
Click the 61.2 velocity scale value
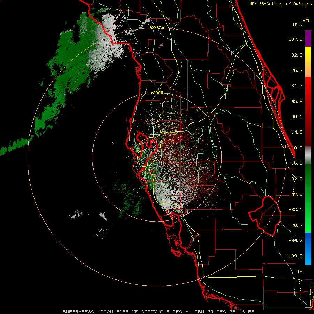click(297, 86)
